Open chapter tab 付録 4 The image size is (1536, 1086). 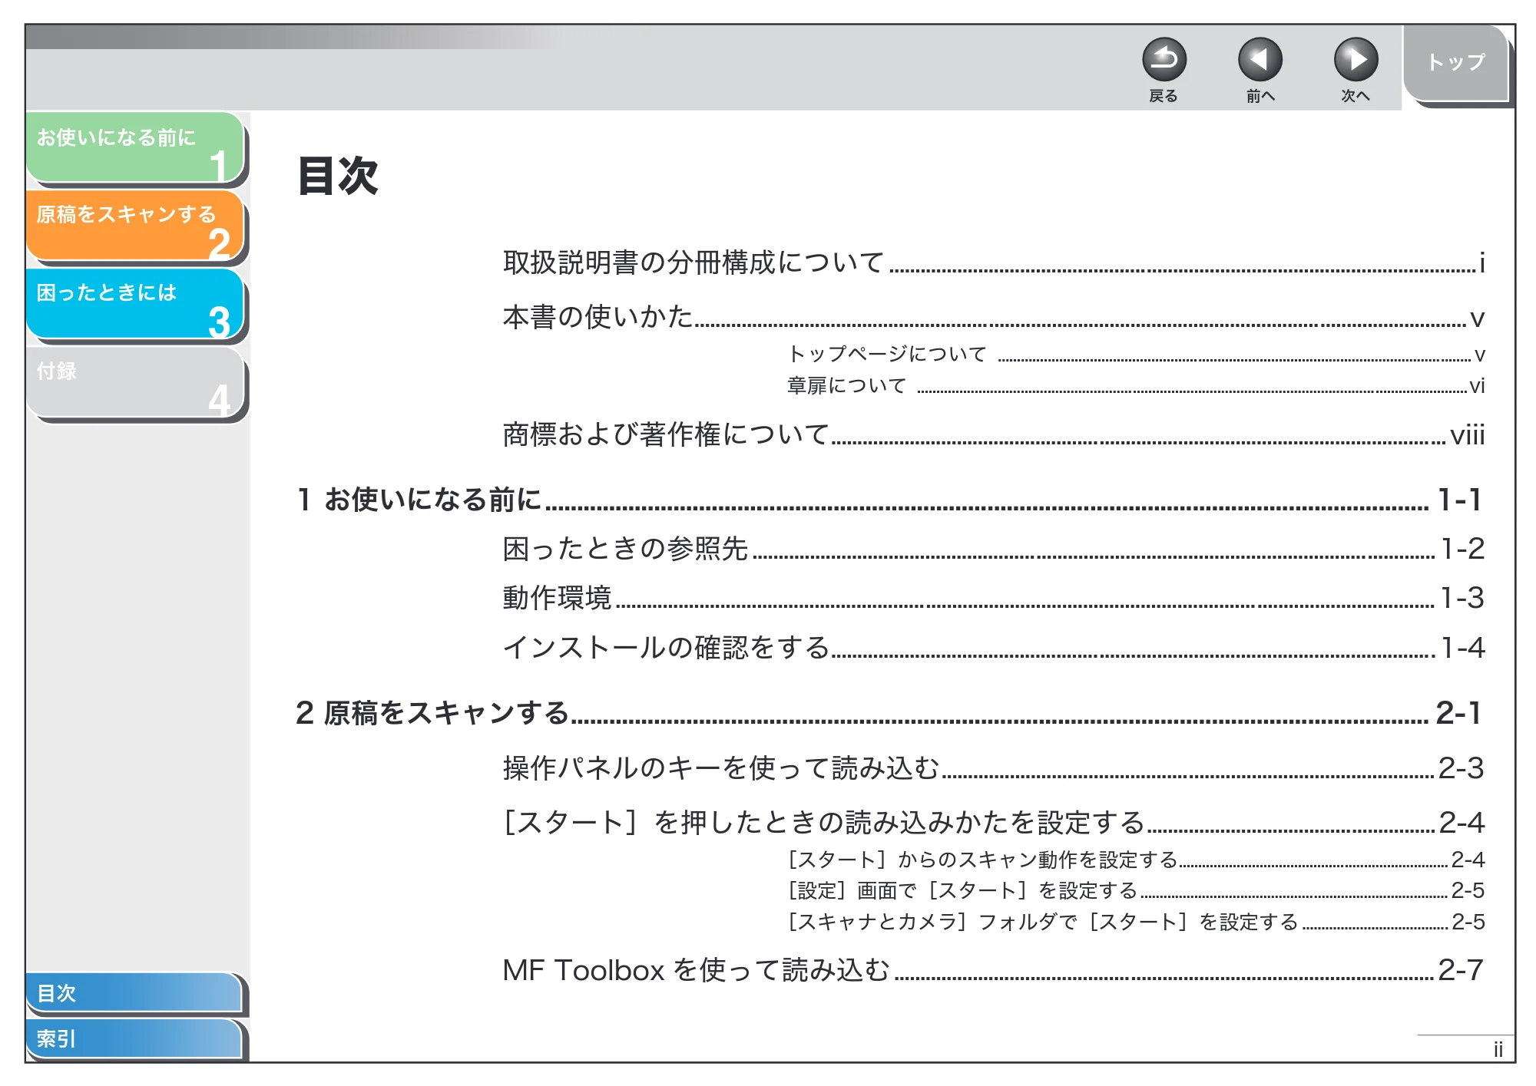tap(135, 382)
